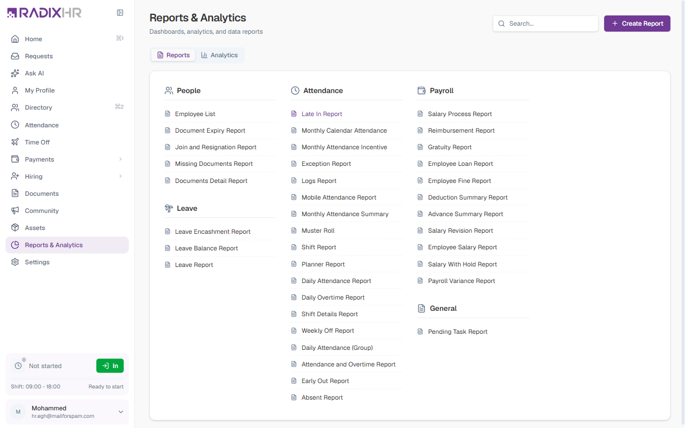This screenshot has width=685, height=428.
Task: Open Leave Balance Report
Action: [207, 248]
